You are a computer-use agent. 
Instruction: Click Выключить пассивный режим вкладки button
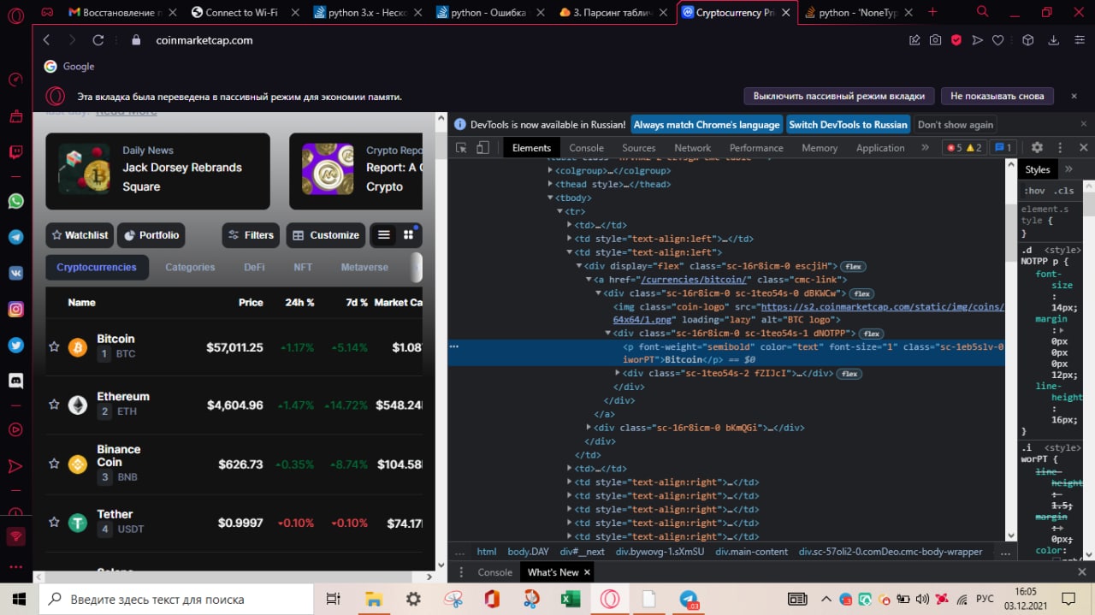[838, 96]
